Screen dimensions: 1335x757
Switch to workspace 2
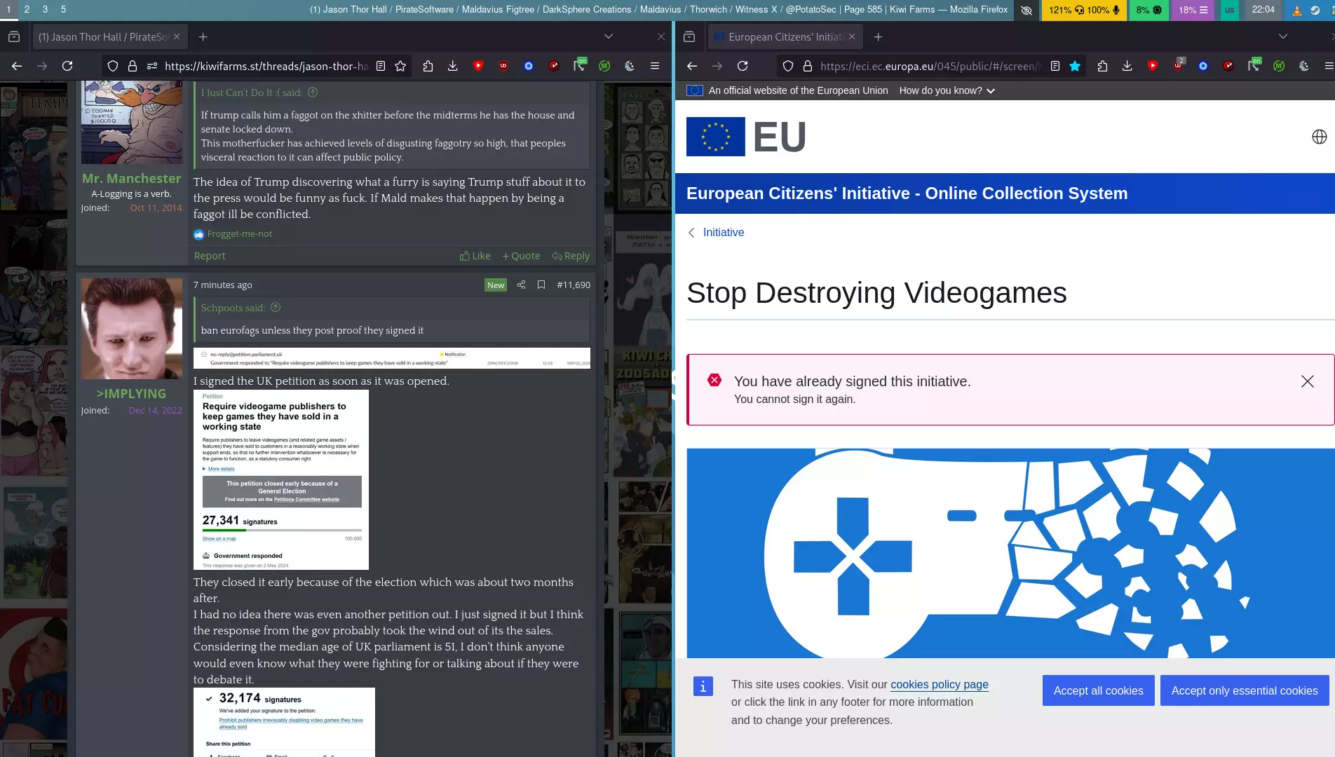click(x=27, y=10)
